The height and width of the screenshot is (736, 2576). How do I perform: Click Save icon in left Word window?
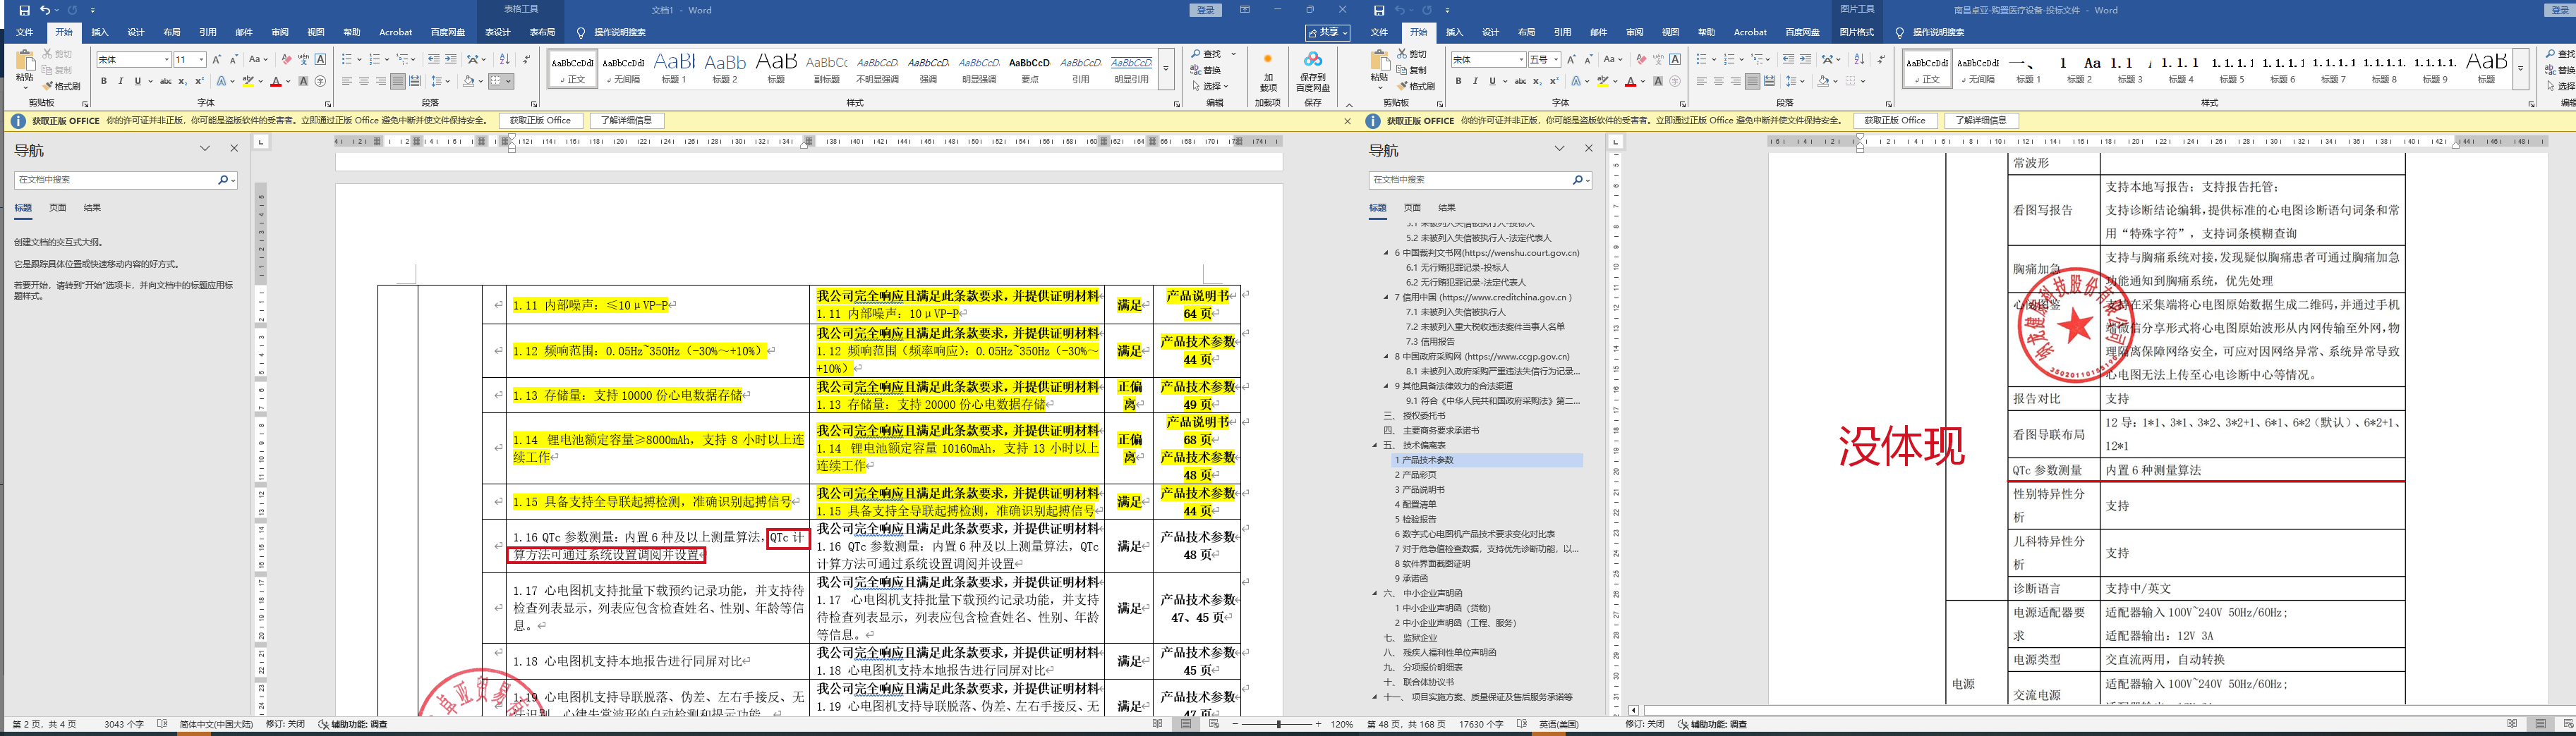[x=24, y=10]
